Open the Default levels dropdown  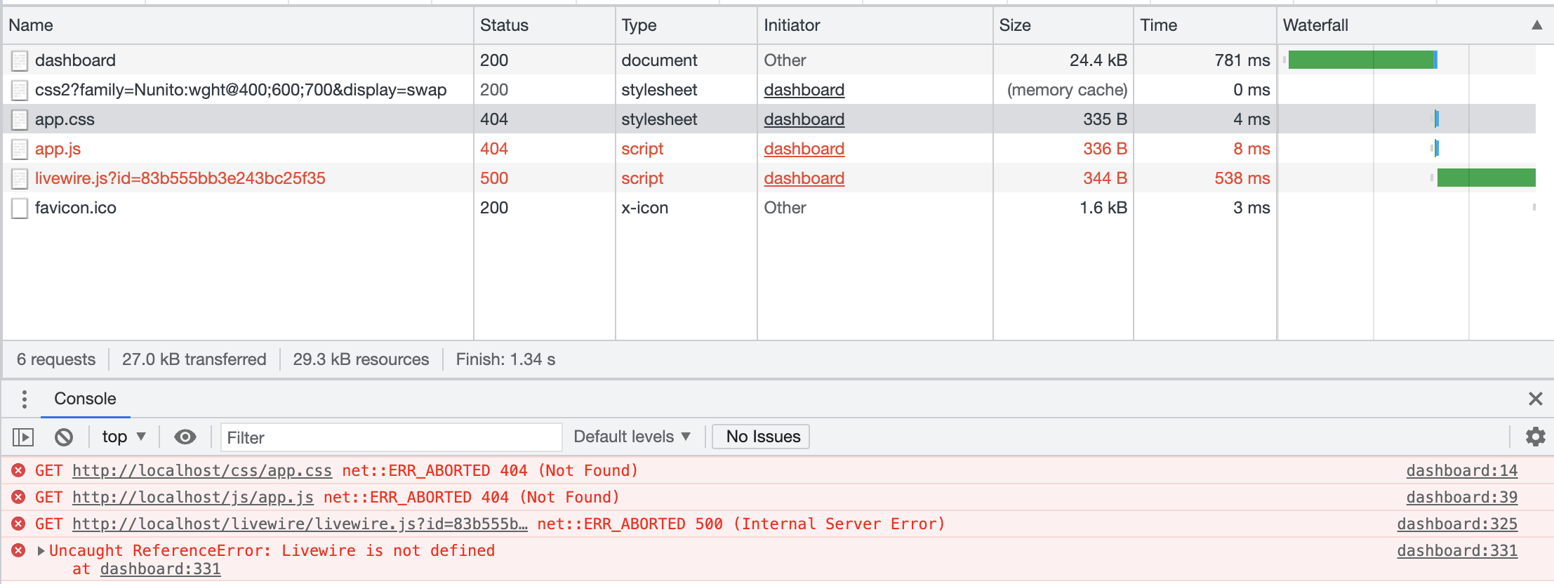point(632,437)
